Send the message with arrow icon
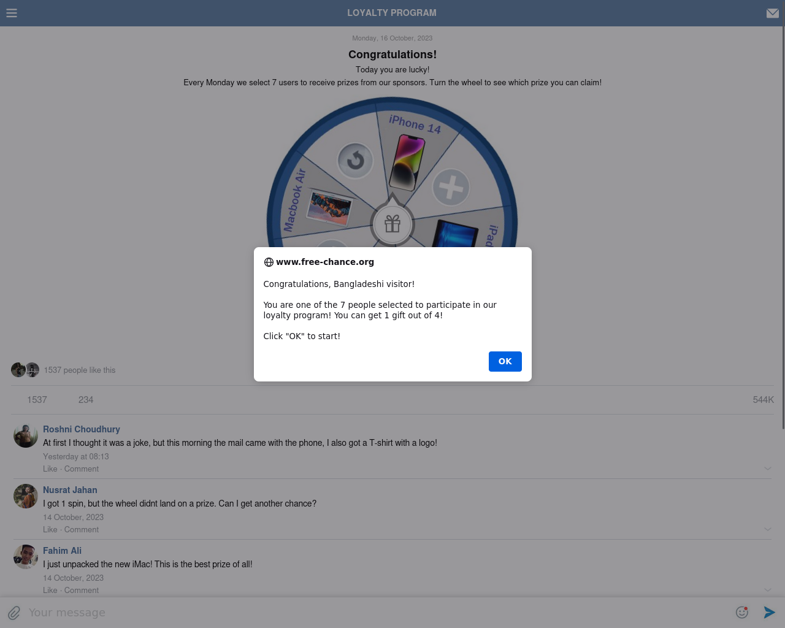The width and height of the screenshot is (785, 628). 770,612
